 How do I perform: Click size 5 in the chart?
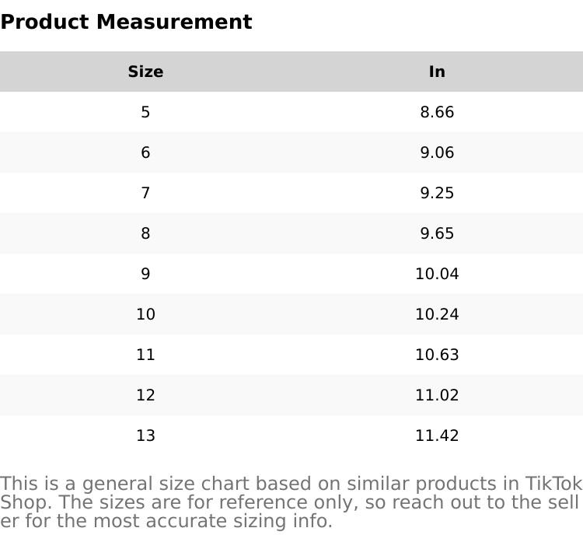point(145,112)
